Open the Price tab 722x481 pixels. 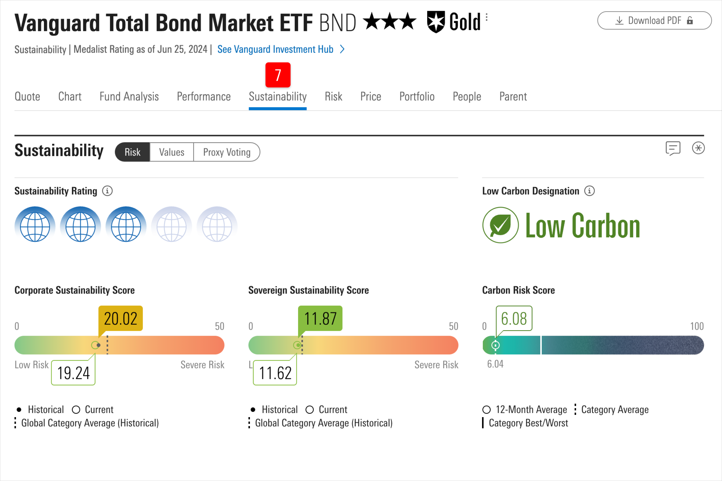pos(371,97)
